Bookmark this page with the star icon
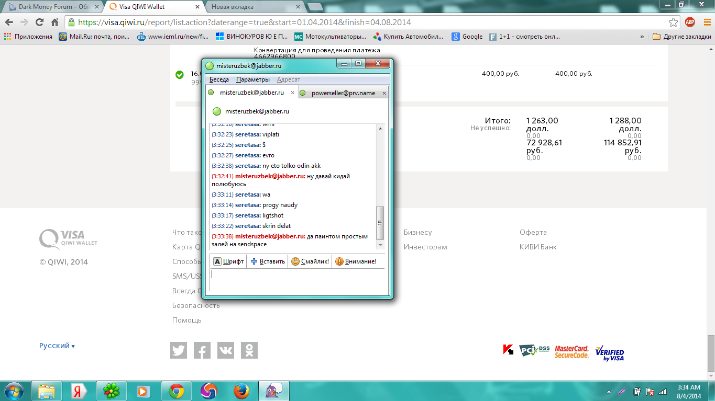The height and width of the screenshot is (401, 715). coord(674,22)
